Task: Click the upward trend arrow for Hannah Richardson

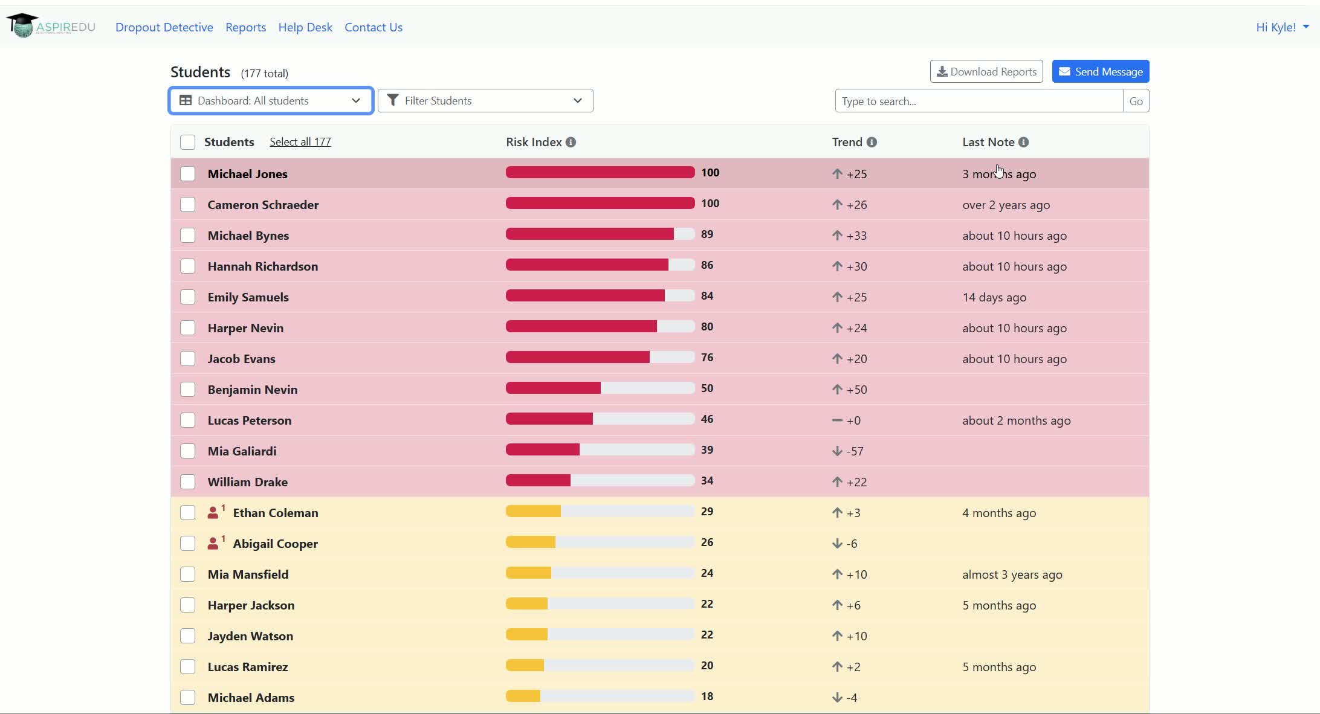Action: pos(837,266)
